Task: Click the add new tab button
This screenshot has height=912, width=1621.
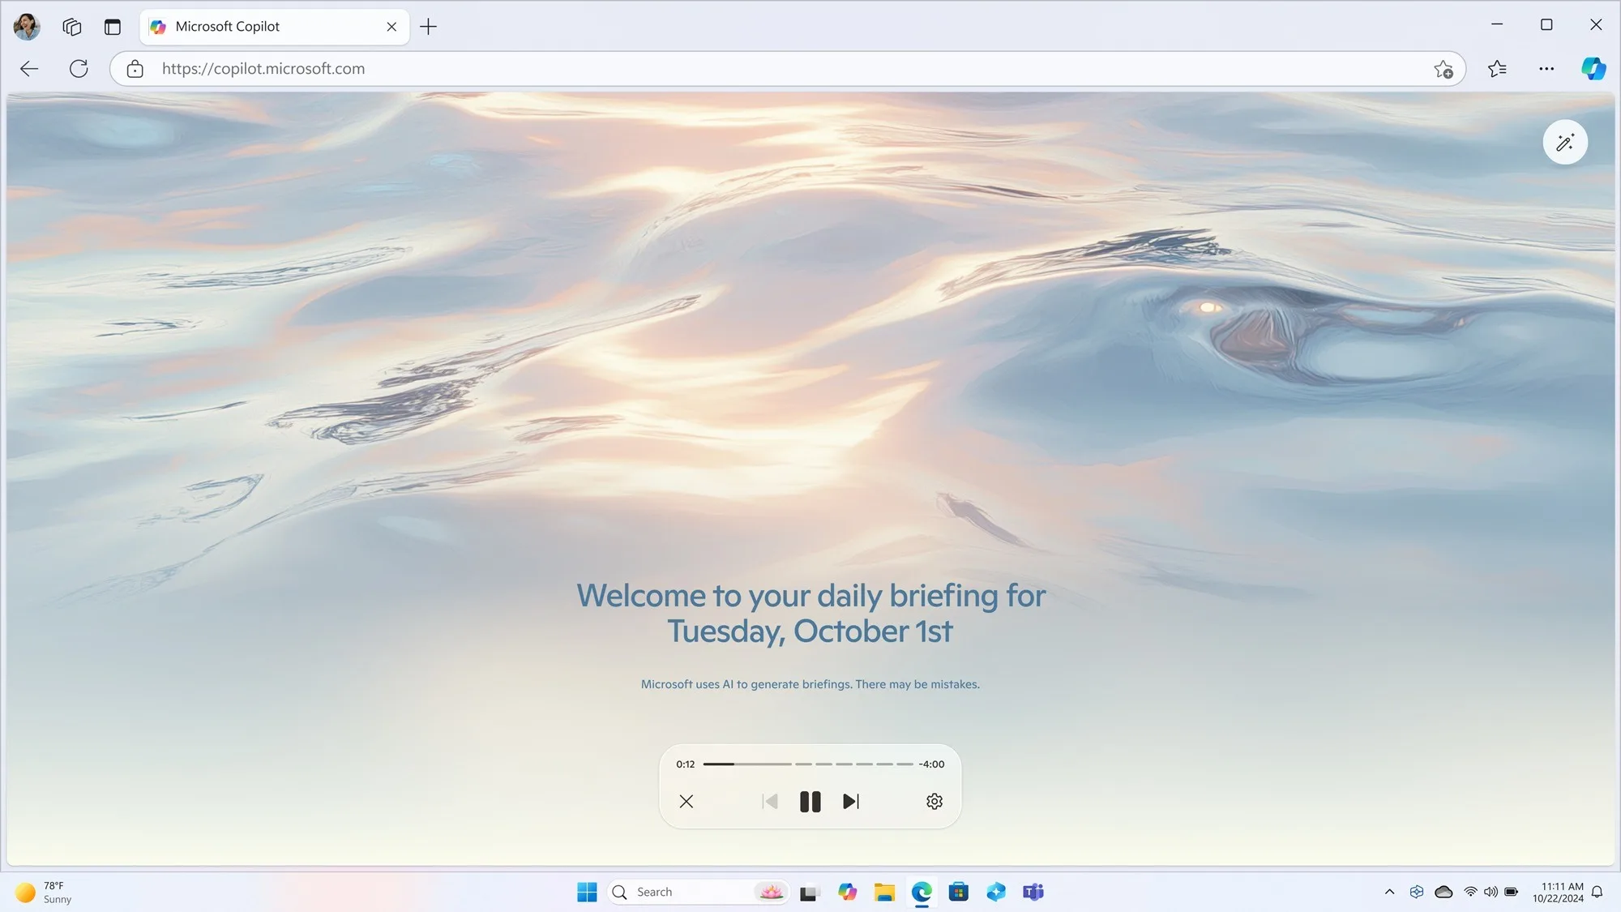Action: [429, 24]
